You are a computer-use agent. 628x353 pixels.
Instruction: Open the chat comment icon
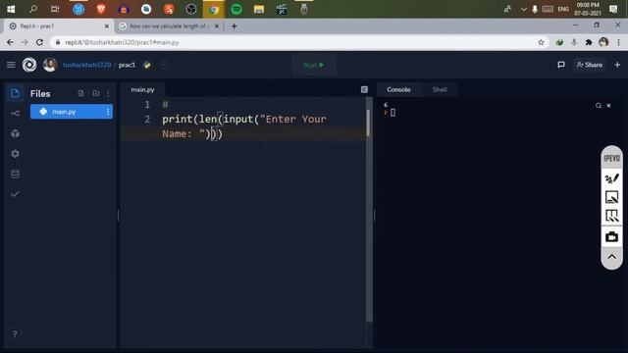pos(561,65)
